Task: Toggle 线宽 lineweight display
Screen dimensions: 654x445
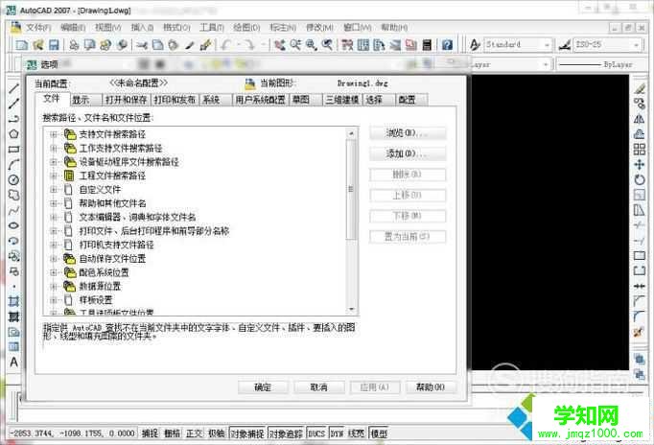Action: [356, 433]
